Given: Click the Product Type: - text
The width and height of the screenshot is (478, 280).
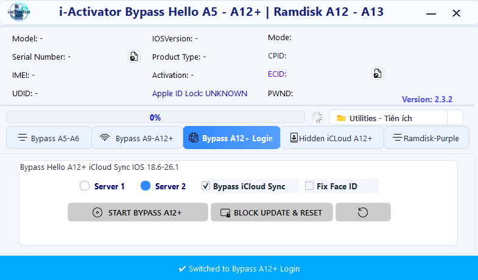Looking at the screenshot, I should (x=179, y=57).
